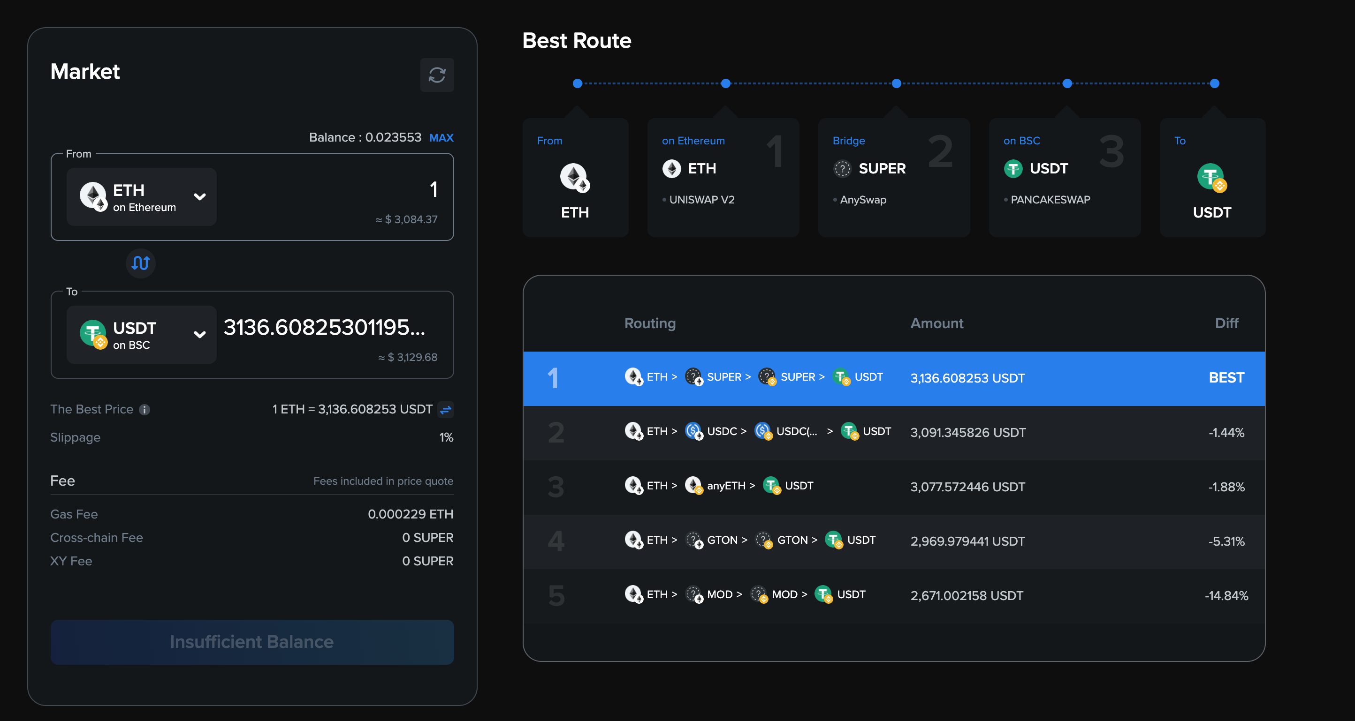Click MAX to use full balance
Image resolution: width=1355 pixels, height=721 pixels.
pos(441,138)
